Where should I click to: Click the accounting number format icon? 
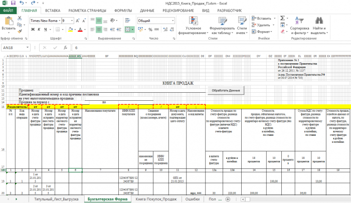(140, 29)
